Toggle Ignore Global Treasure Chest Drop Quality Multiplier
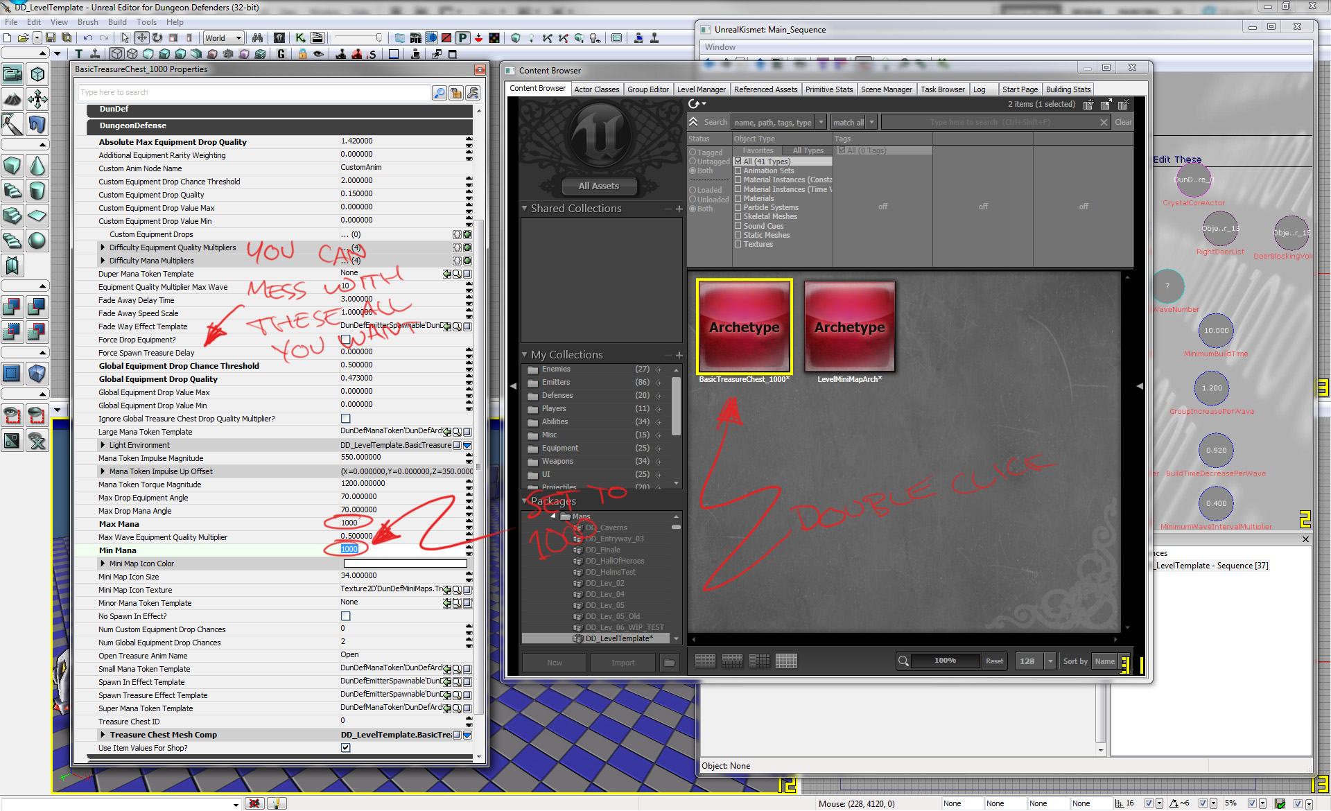 click(x=345, y=419)
